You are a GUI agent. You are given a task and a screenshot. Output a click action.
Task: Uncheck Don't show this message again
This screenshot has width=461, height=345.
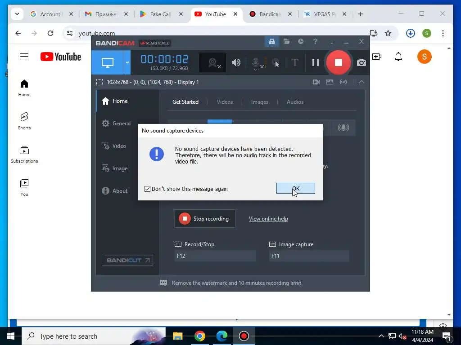tap(148, 189)
